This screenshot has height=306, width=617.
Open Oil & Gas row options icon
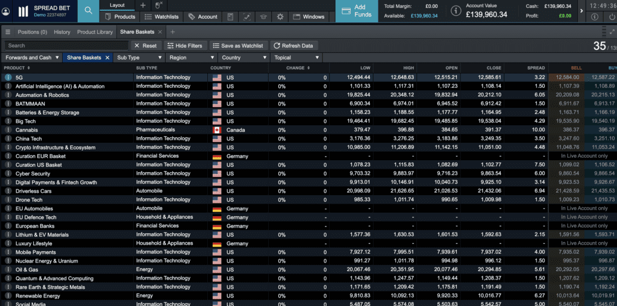8,270
